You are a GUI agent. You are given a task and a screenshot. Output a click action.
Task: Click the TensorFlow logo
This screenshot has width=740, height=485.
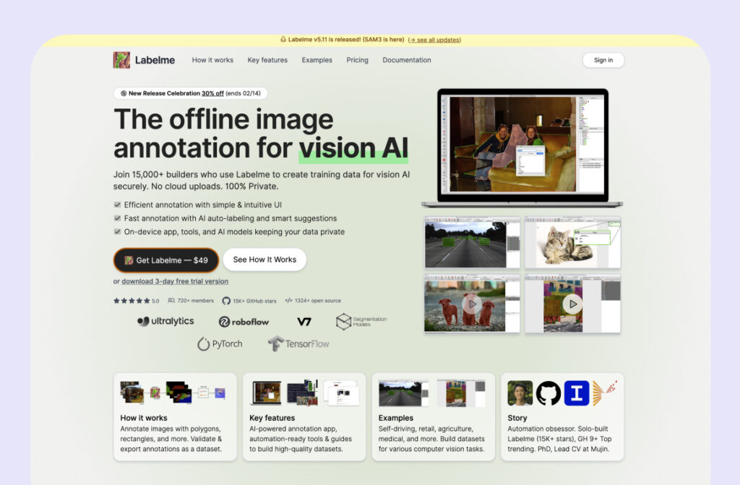point(298,344)
